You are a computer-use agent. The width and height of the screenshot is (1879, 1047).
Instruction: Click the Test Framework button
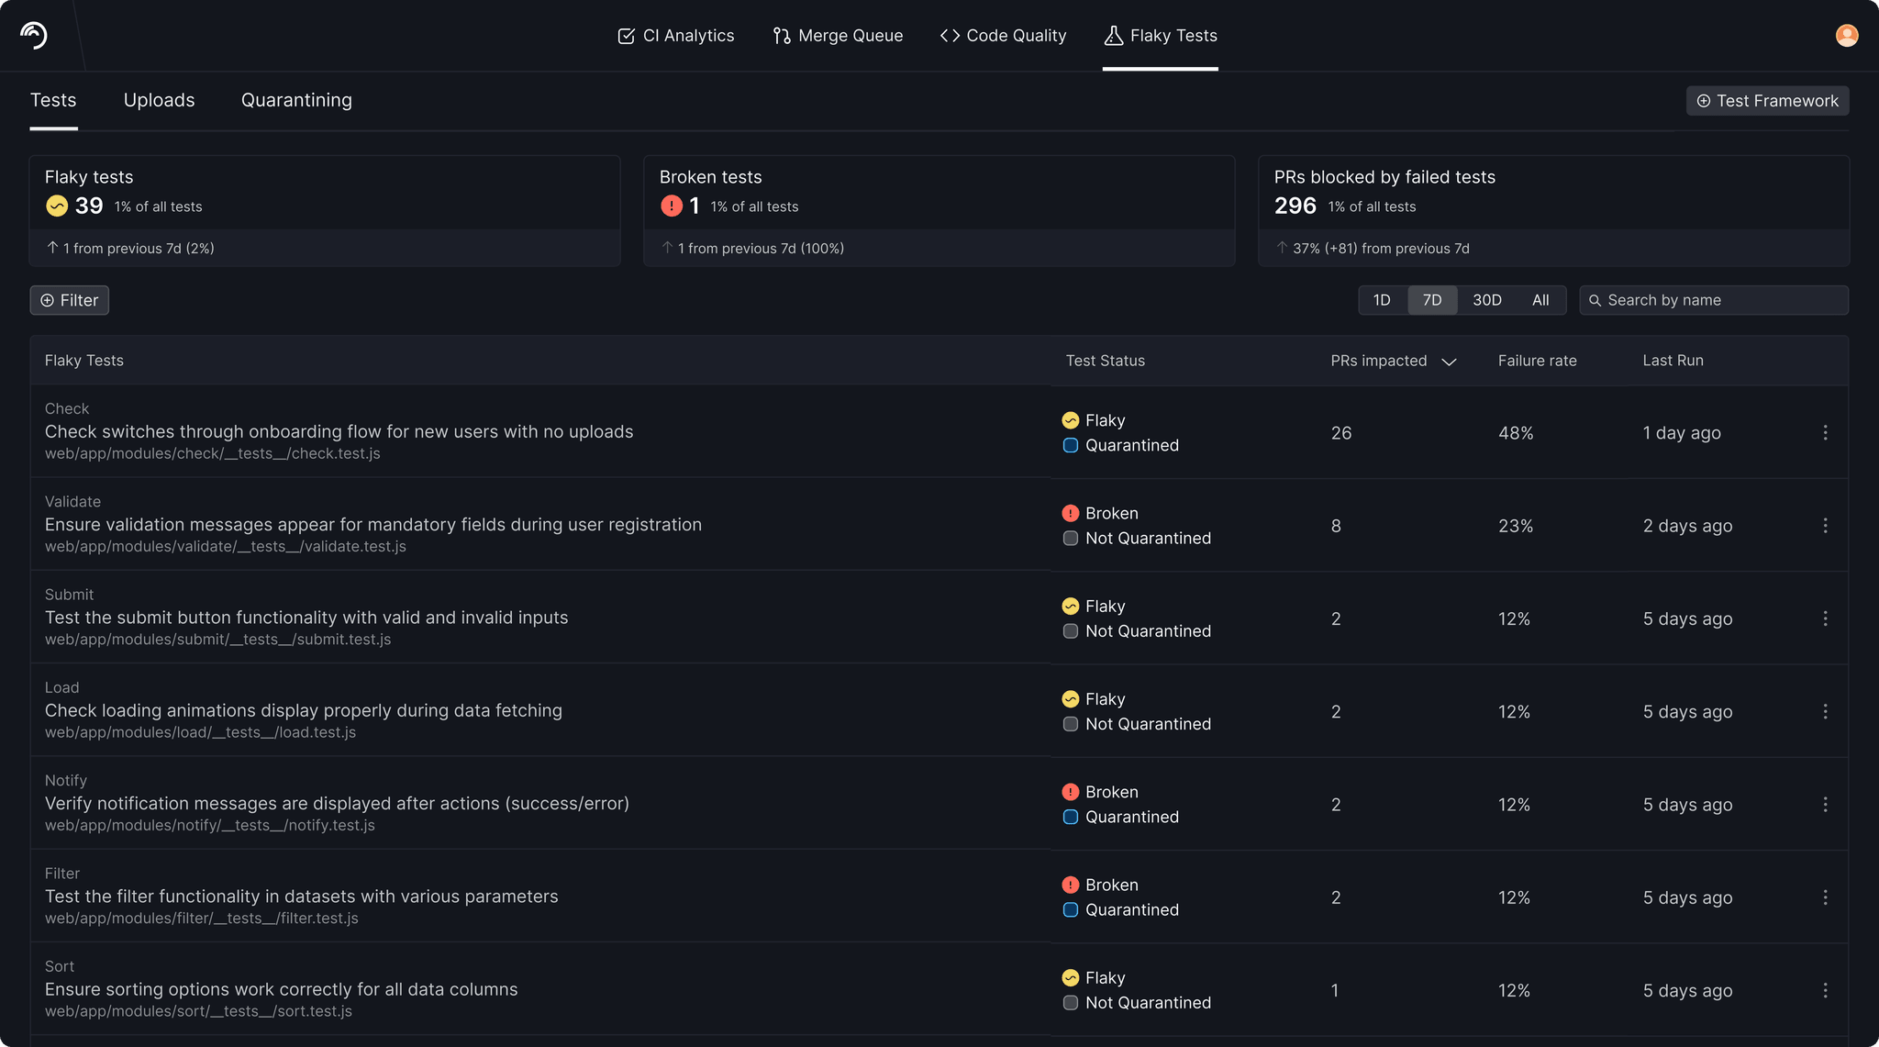click(1766, 101)
